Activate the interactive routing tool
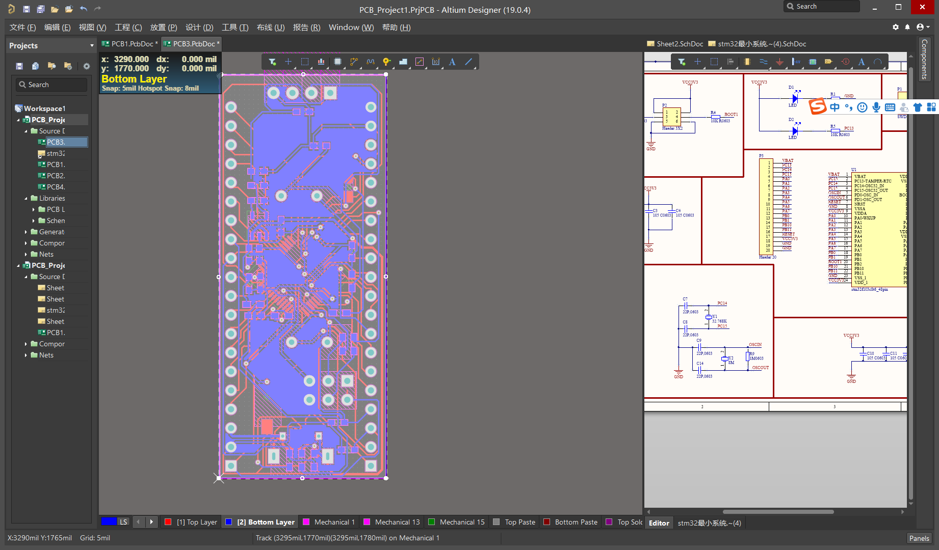Viewport: 939px width, 550px height. (354, 62)
